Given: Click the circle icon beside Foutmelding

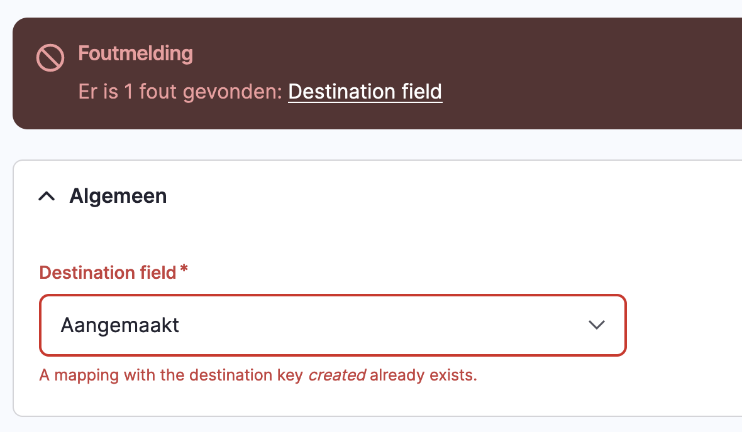Looking at the screenshot, I should 50,57.
